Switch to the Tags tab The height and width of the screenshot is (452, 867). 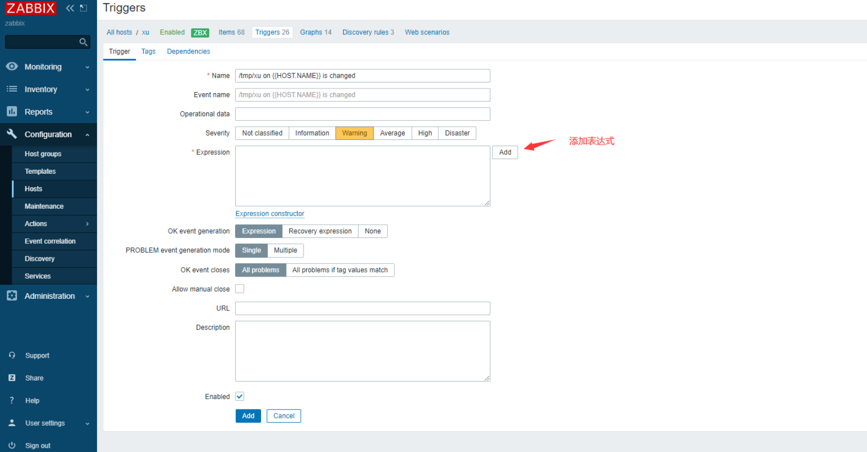tap(149, 51)
